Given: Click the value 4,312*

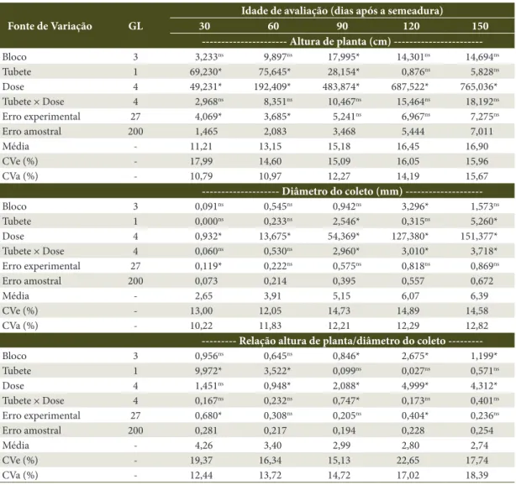Looking at the screenshot, I should (484, 386).
